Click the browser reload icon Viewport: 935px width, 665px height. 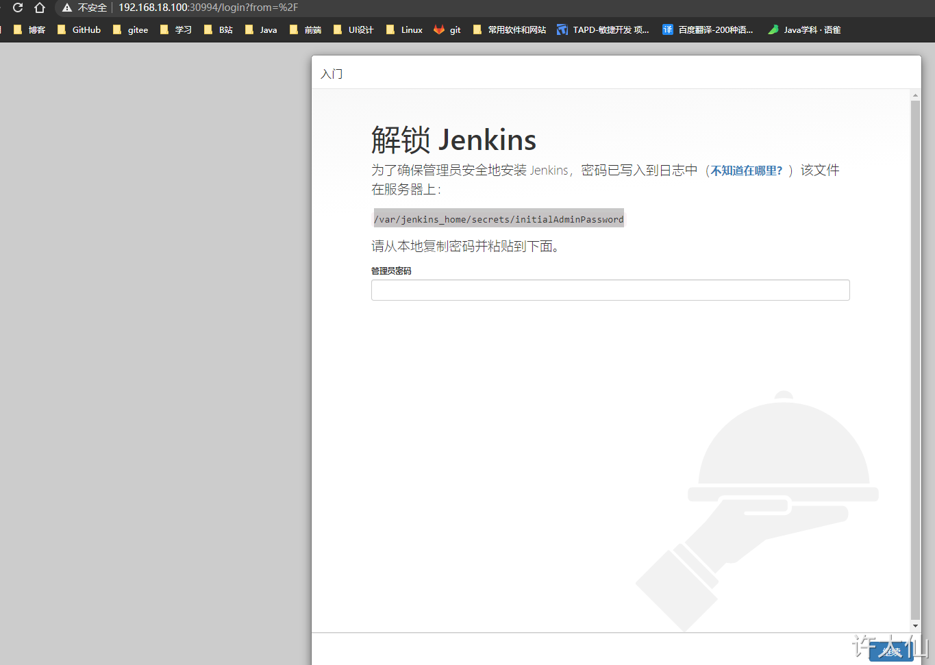pos(18,8)
